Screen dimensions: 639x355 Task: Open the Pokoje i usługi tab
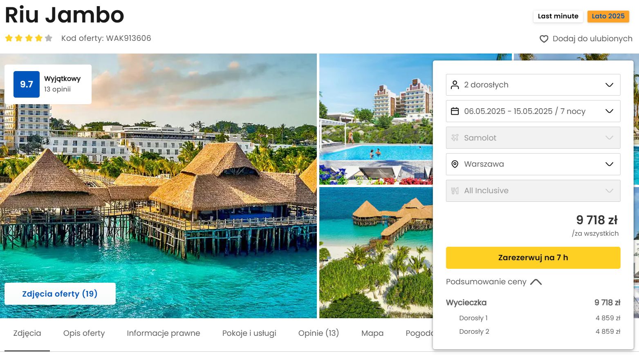pos(249,333)
